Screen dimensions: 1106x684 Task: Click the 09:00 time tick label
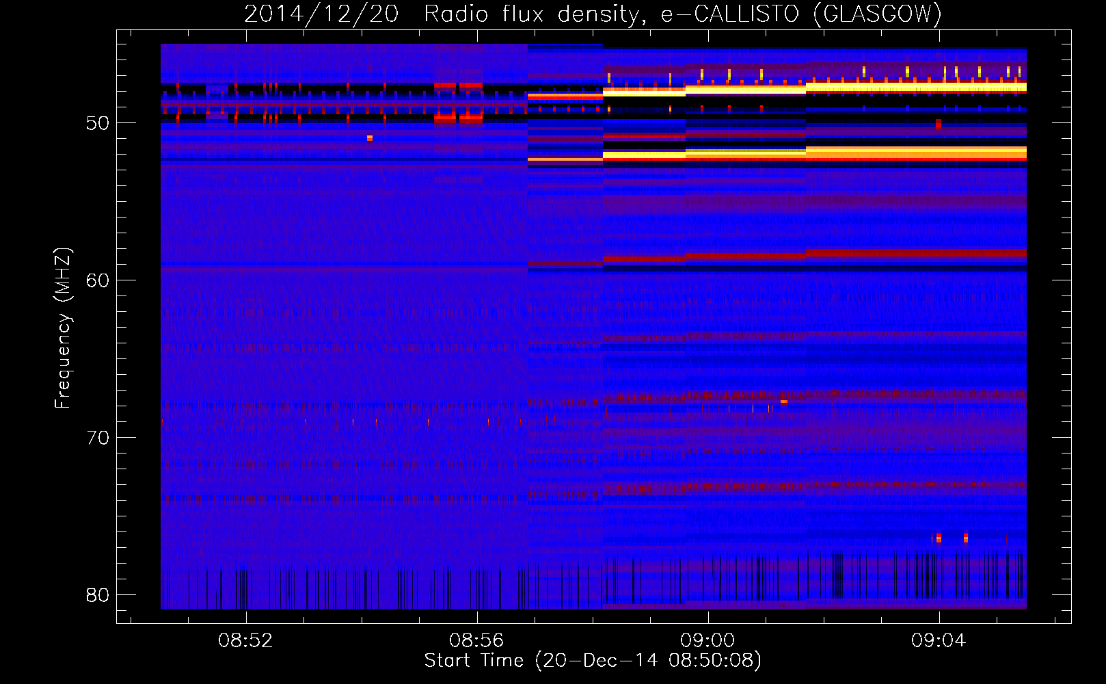(707, 641)
